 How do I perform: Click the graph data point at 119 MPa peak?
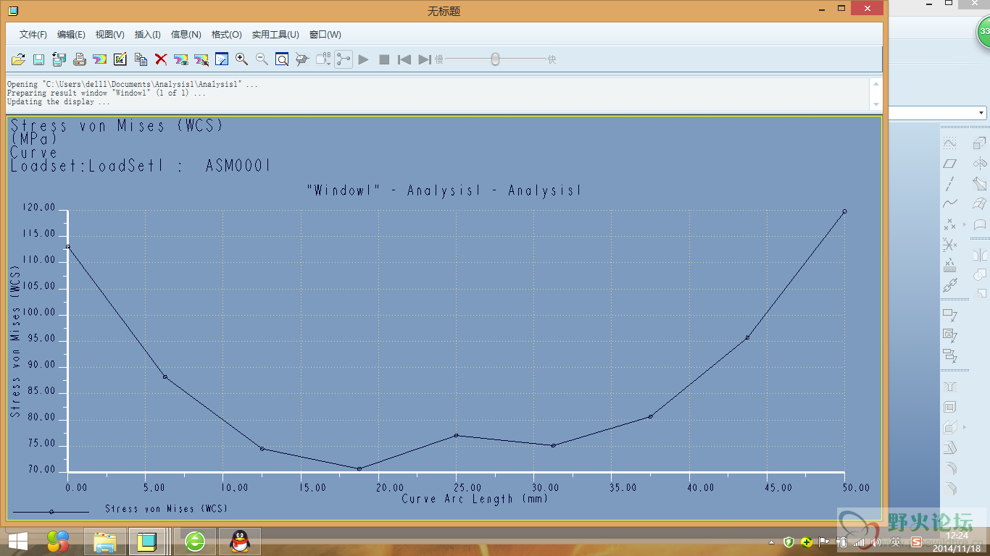[x=844, y=211]
